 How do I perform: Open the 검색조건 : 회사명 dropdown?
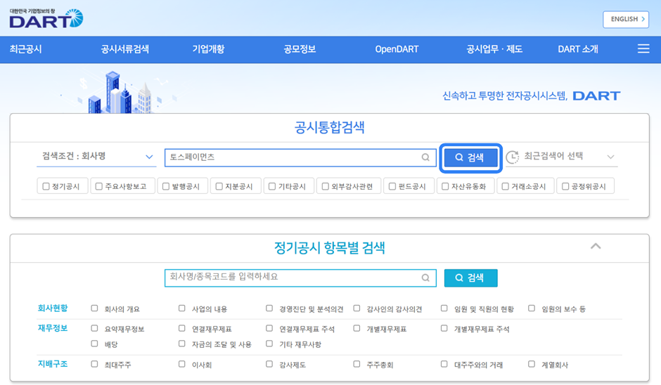click(x=97, y=157)
